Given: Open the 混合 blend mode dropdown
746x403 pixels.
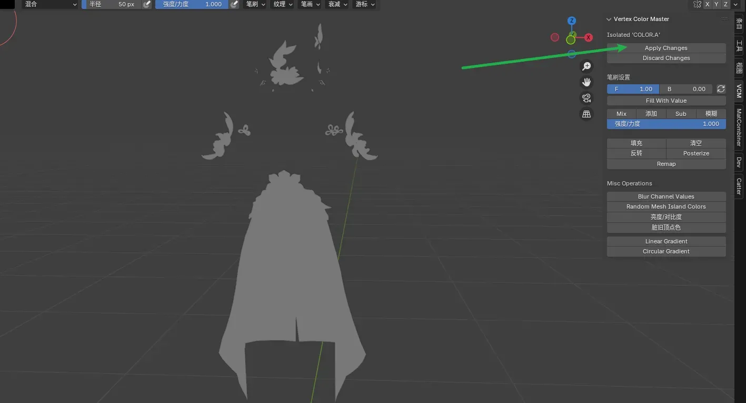Looking at the screenshot, I should coord(50,4).
